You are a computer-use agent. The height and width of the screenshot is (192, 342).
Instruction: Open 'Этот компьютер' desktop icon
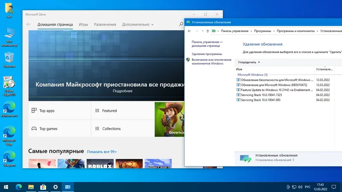(9, 37)
